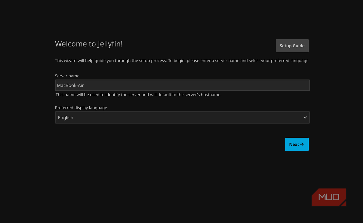Image resolution: width=363 pixels, height=223 pixels.
Task: Select the 'Welcome to Jellyfin!' heading text
Action: tap(89, 44)
